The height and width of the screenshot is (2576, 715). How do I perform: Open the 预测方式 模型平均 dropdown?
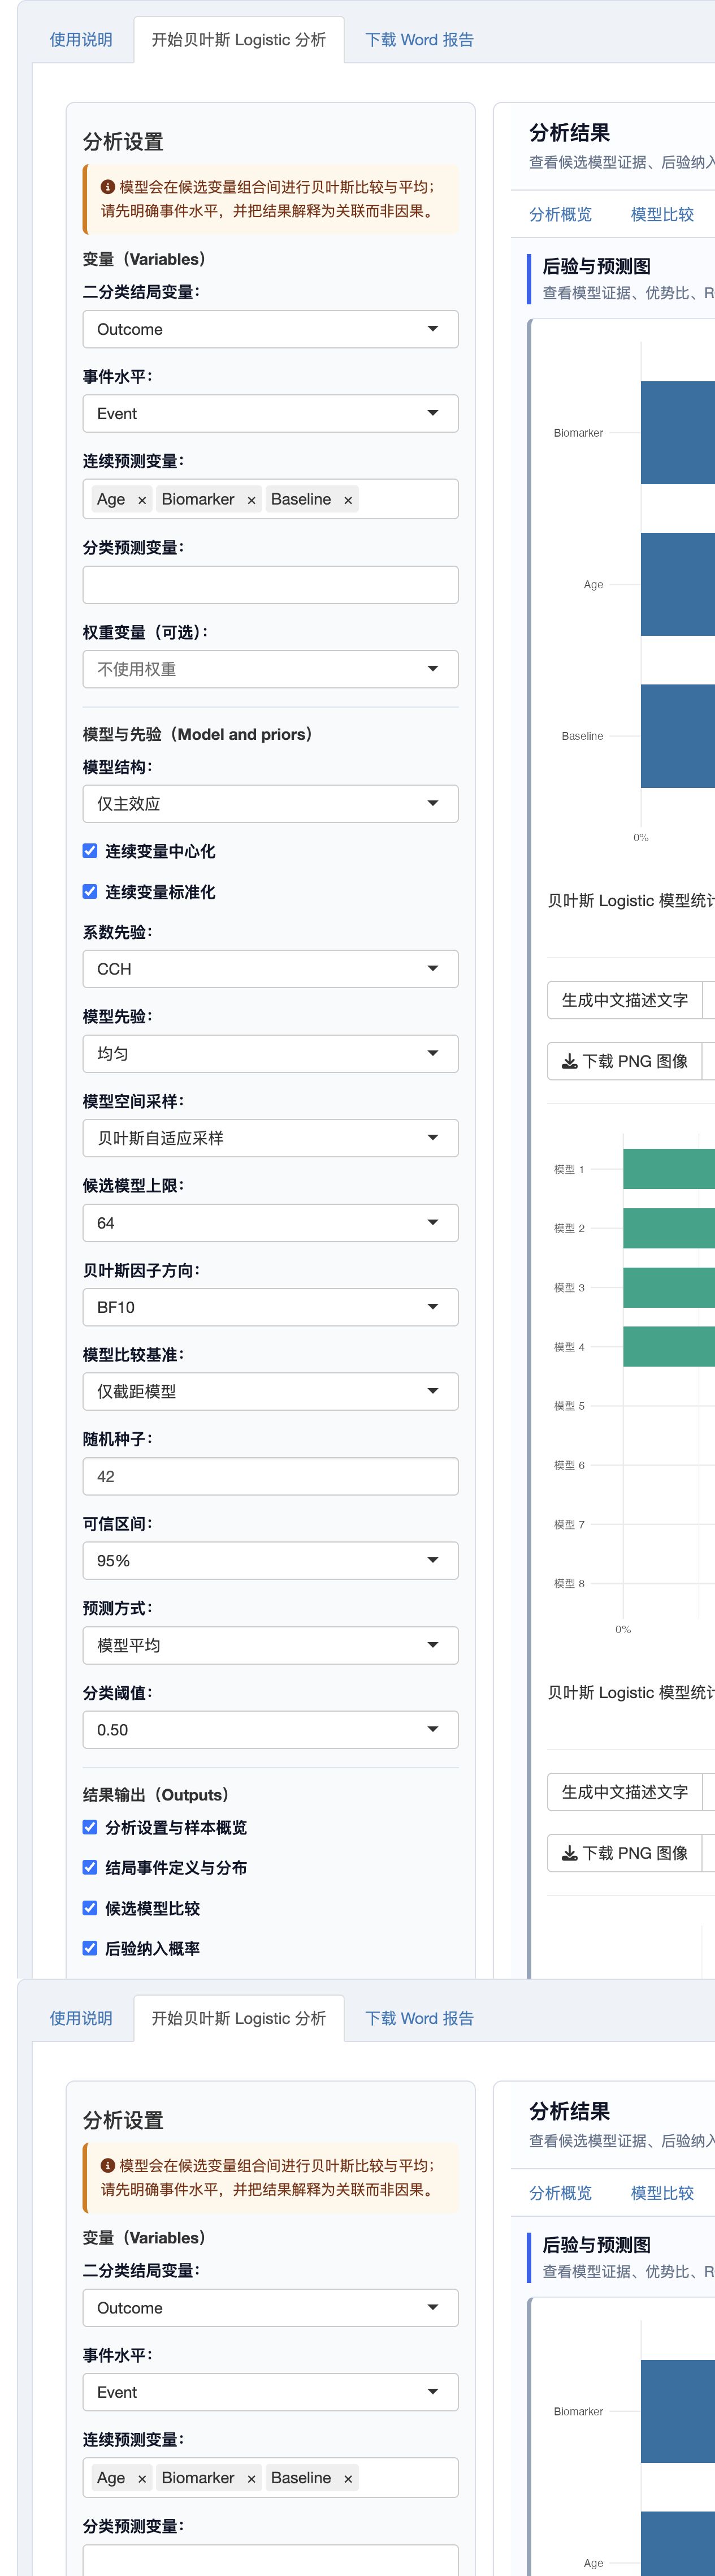pos(271,1645)
